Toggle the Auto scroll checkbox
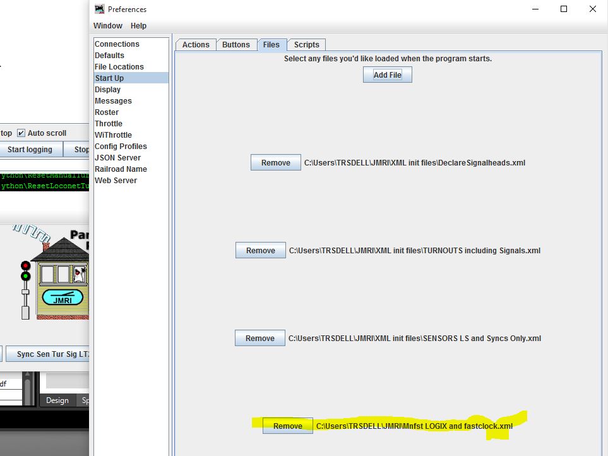The height and width of the screenshot is (456, 608). tap(21, 133)
